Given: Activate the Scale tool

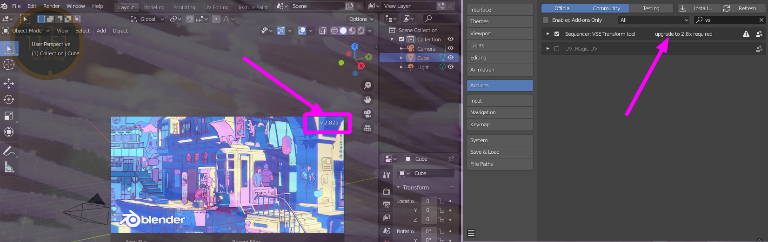Looking at the screenshot, I should pyautogui.click(x=9, y=116).
